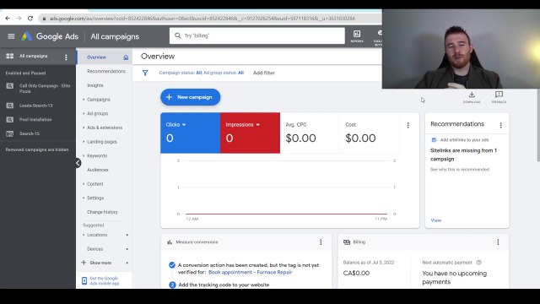Screen dimensions: 540x304
Task: Go forward in the browser
Action: 19,19
